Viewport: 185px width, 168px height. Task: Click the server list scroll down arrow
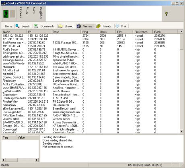click(x=181, y=131)
